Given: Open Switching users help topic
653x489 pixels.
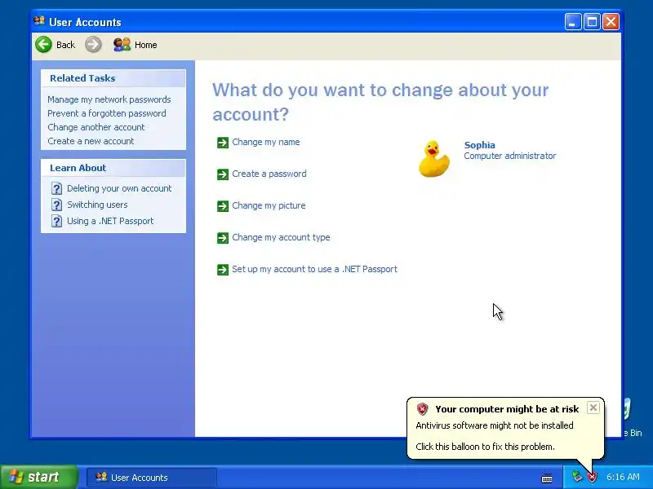Looking at the screenshot, I should coord(97,205).
